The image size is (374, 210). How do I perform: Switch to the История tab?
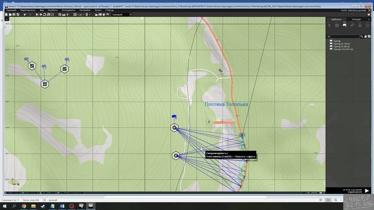[356, 19]
